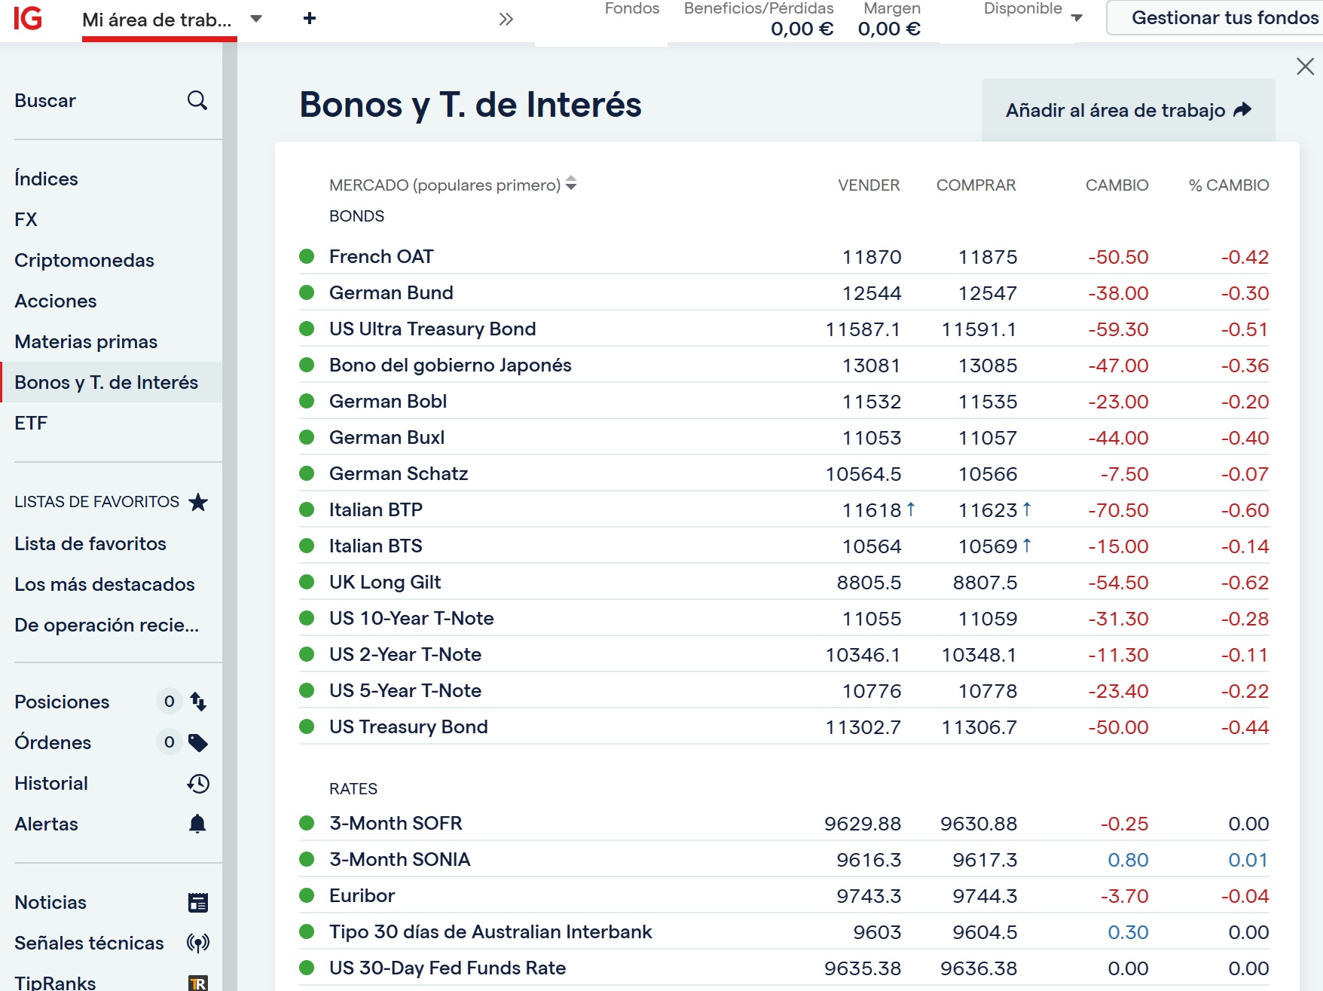Open Órdenes section

[53, 742]
